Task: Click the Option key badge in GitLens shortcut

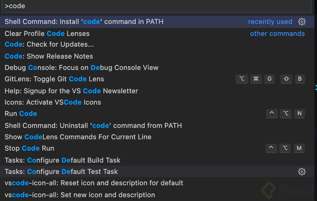Action: (242, 79)
